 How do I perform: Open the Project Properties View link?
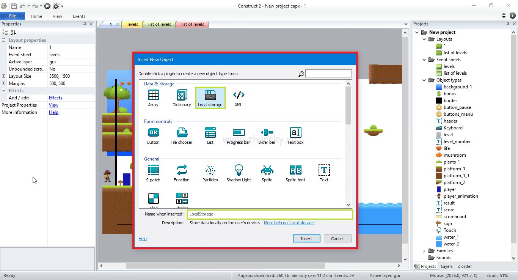pyautogui.click(x=53, y=105)
